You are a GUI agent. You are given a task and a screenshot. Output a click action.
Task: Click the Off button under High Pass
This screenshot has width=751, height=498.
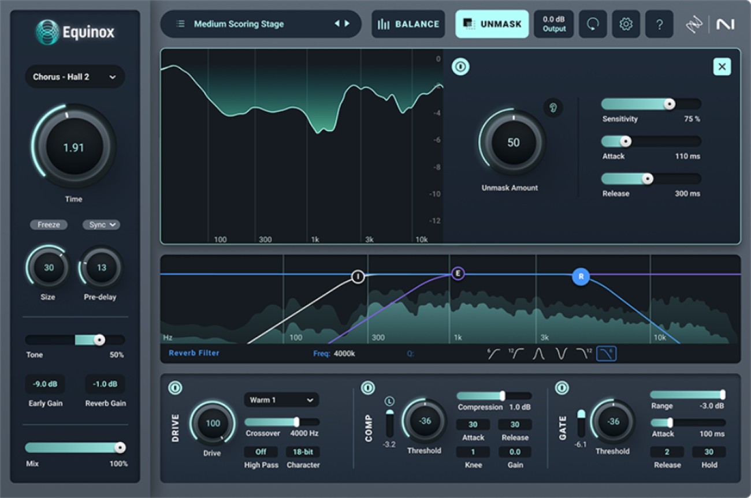coord(260,452)
